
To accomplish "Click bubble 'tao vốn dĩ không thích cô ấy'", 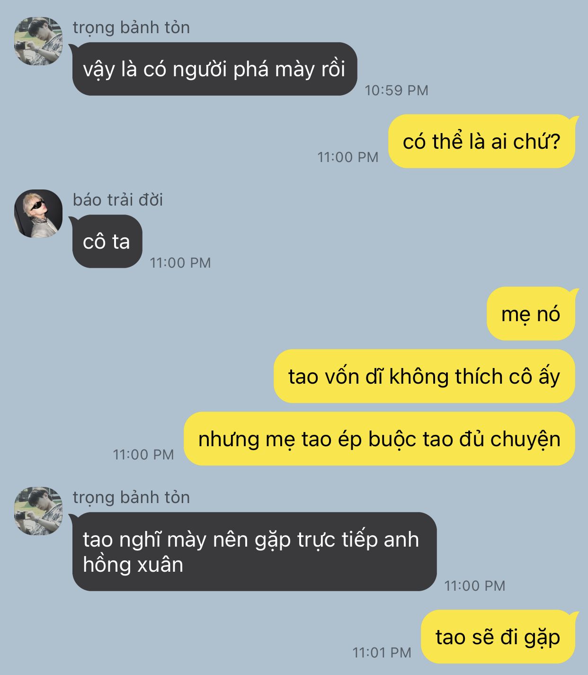I will (x=424, y=376).
